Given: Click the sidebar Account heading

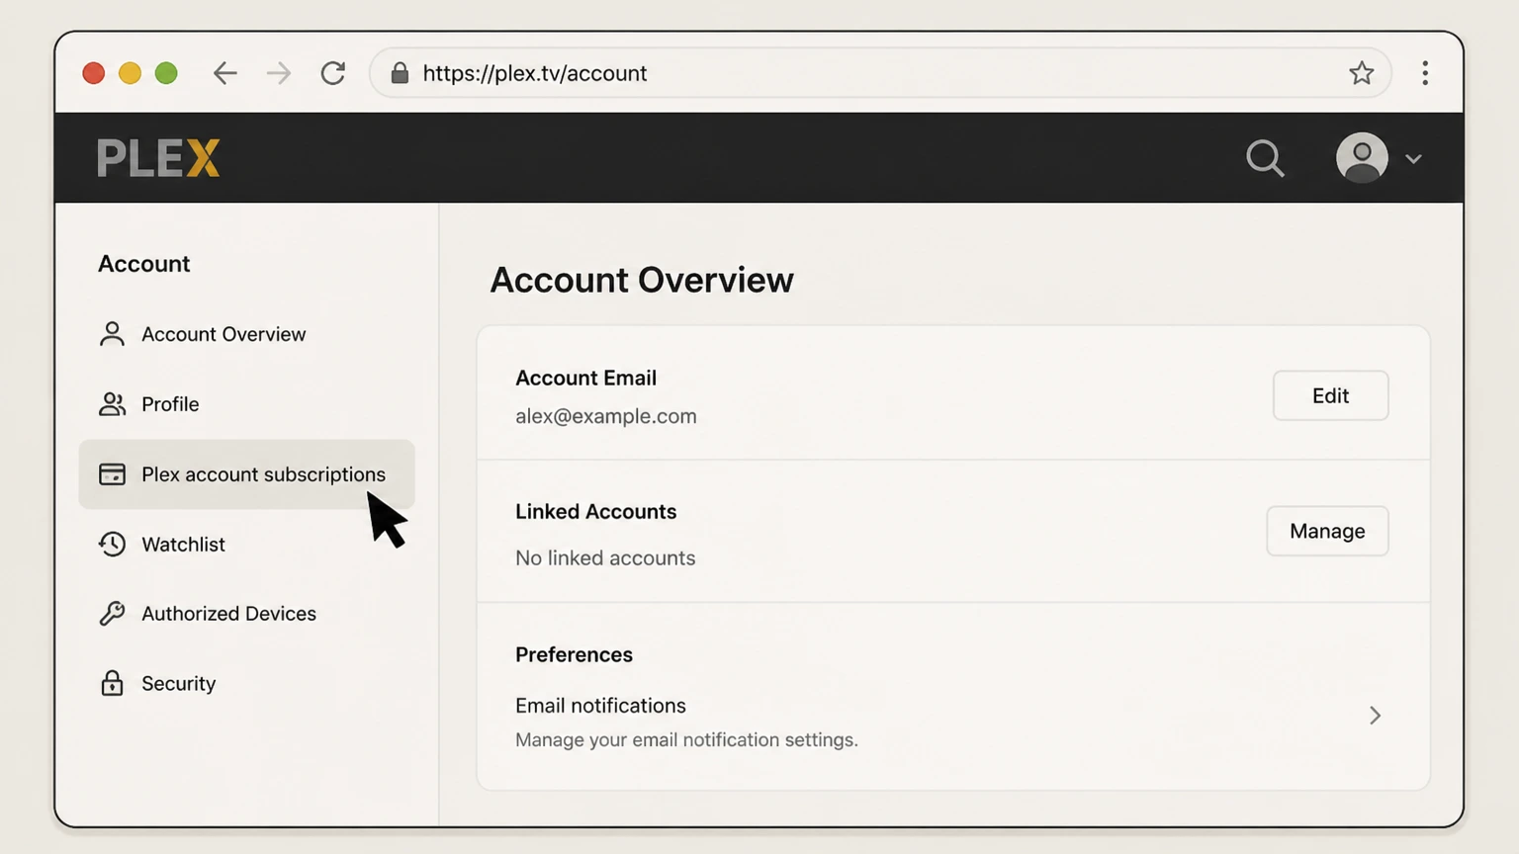Looking at the screenshot, I should pos(143,264).
